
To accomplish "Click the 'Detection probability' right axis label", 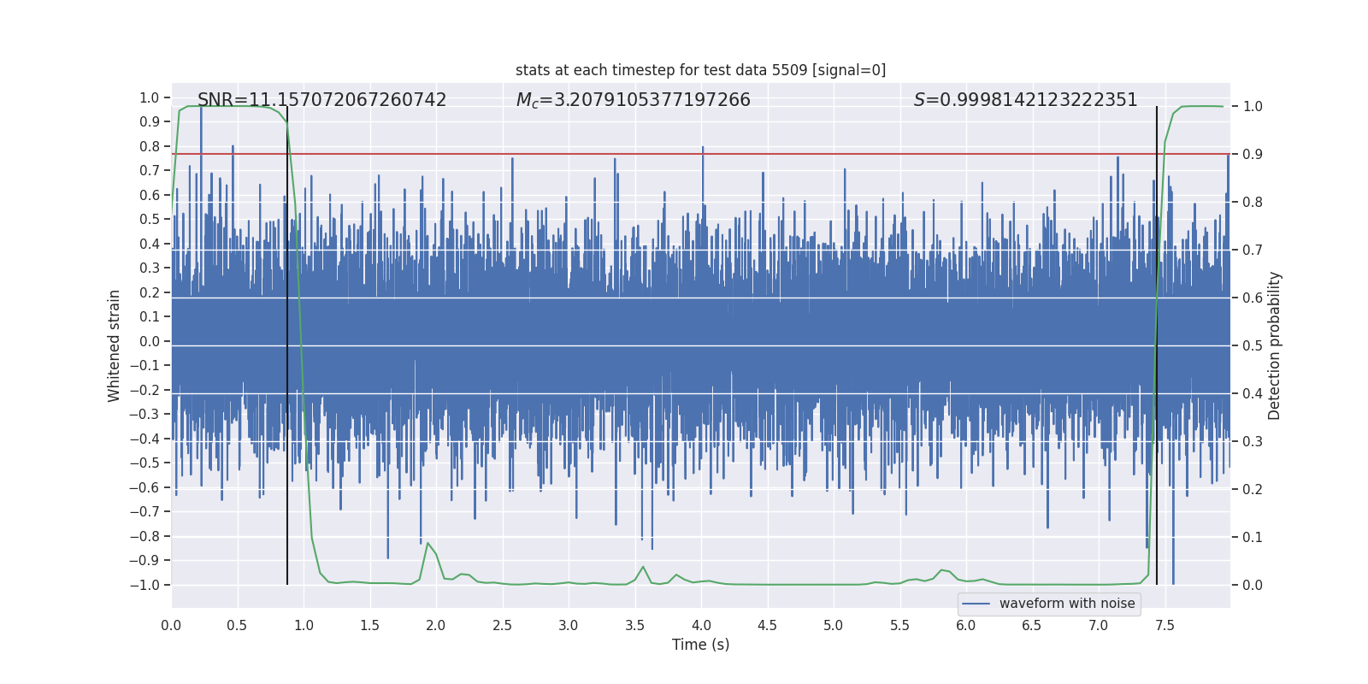I will pos(1274,345).
